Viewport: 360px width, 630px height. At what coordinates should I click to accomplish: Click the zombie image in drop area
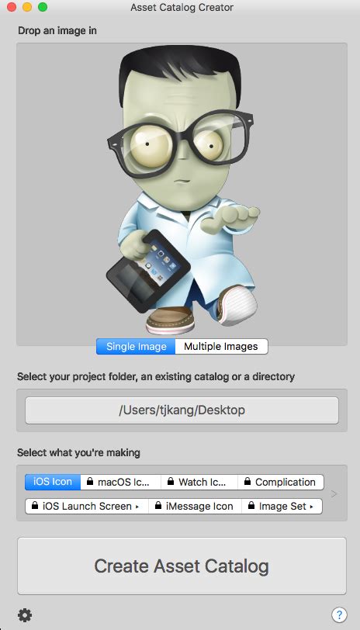tap(183, 189)
